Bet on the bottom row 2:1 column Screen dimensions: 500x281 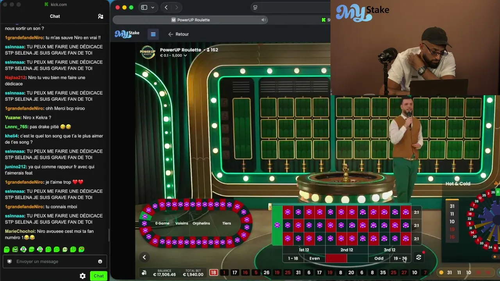pos(416,238)
